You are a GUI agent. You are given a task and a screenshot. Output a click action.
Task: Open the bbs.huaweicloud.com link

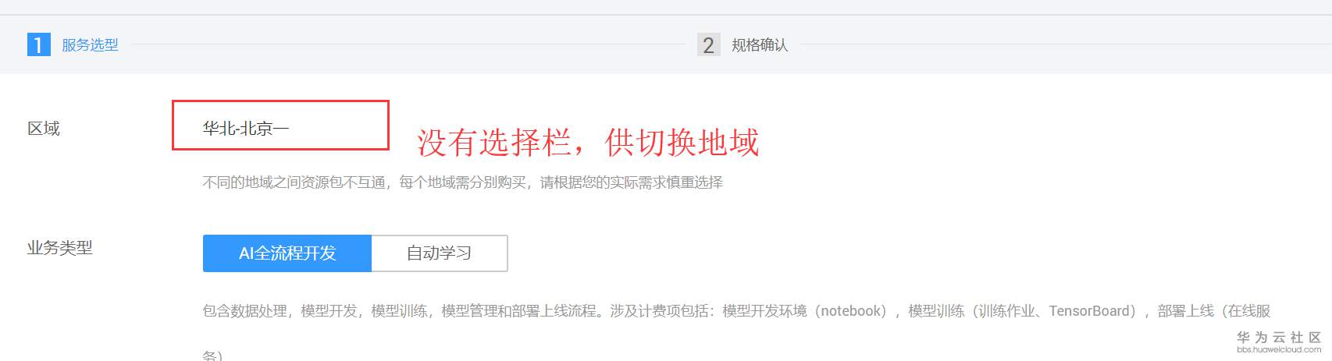[x=1279, y=350]
